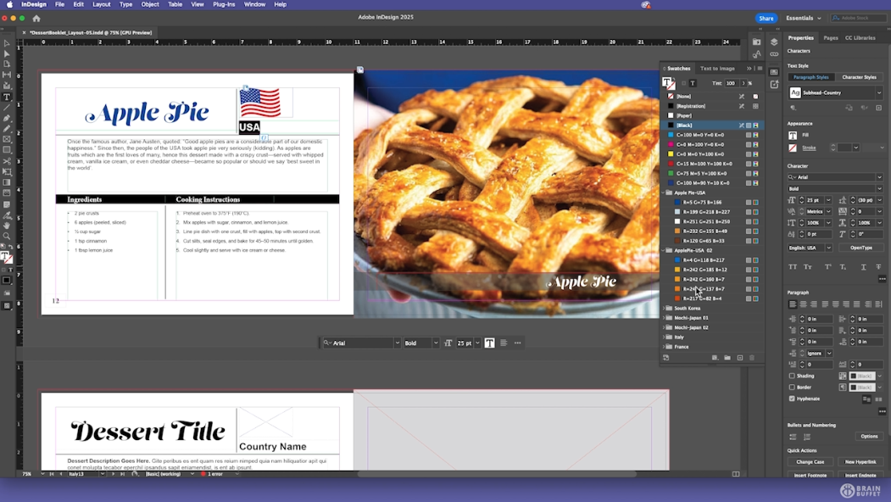Enable the Shading checkbox
This screenshot has width=891, height=502.
792,376
